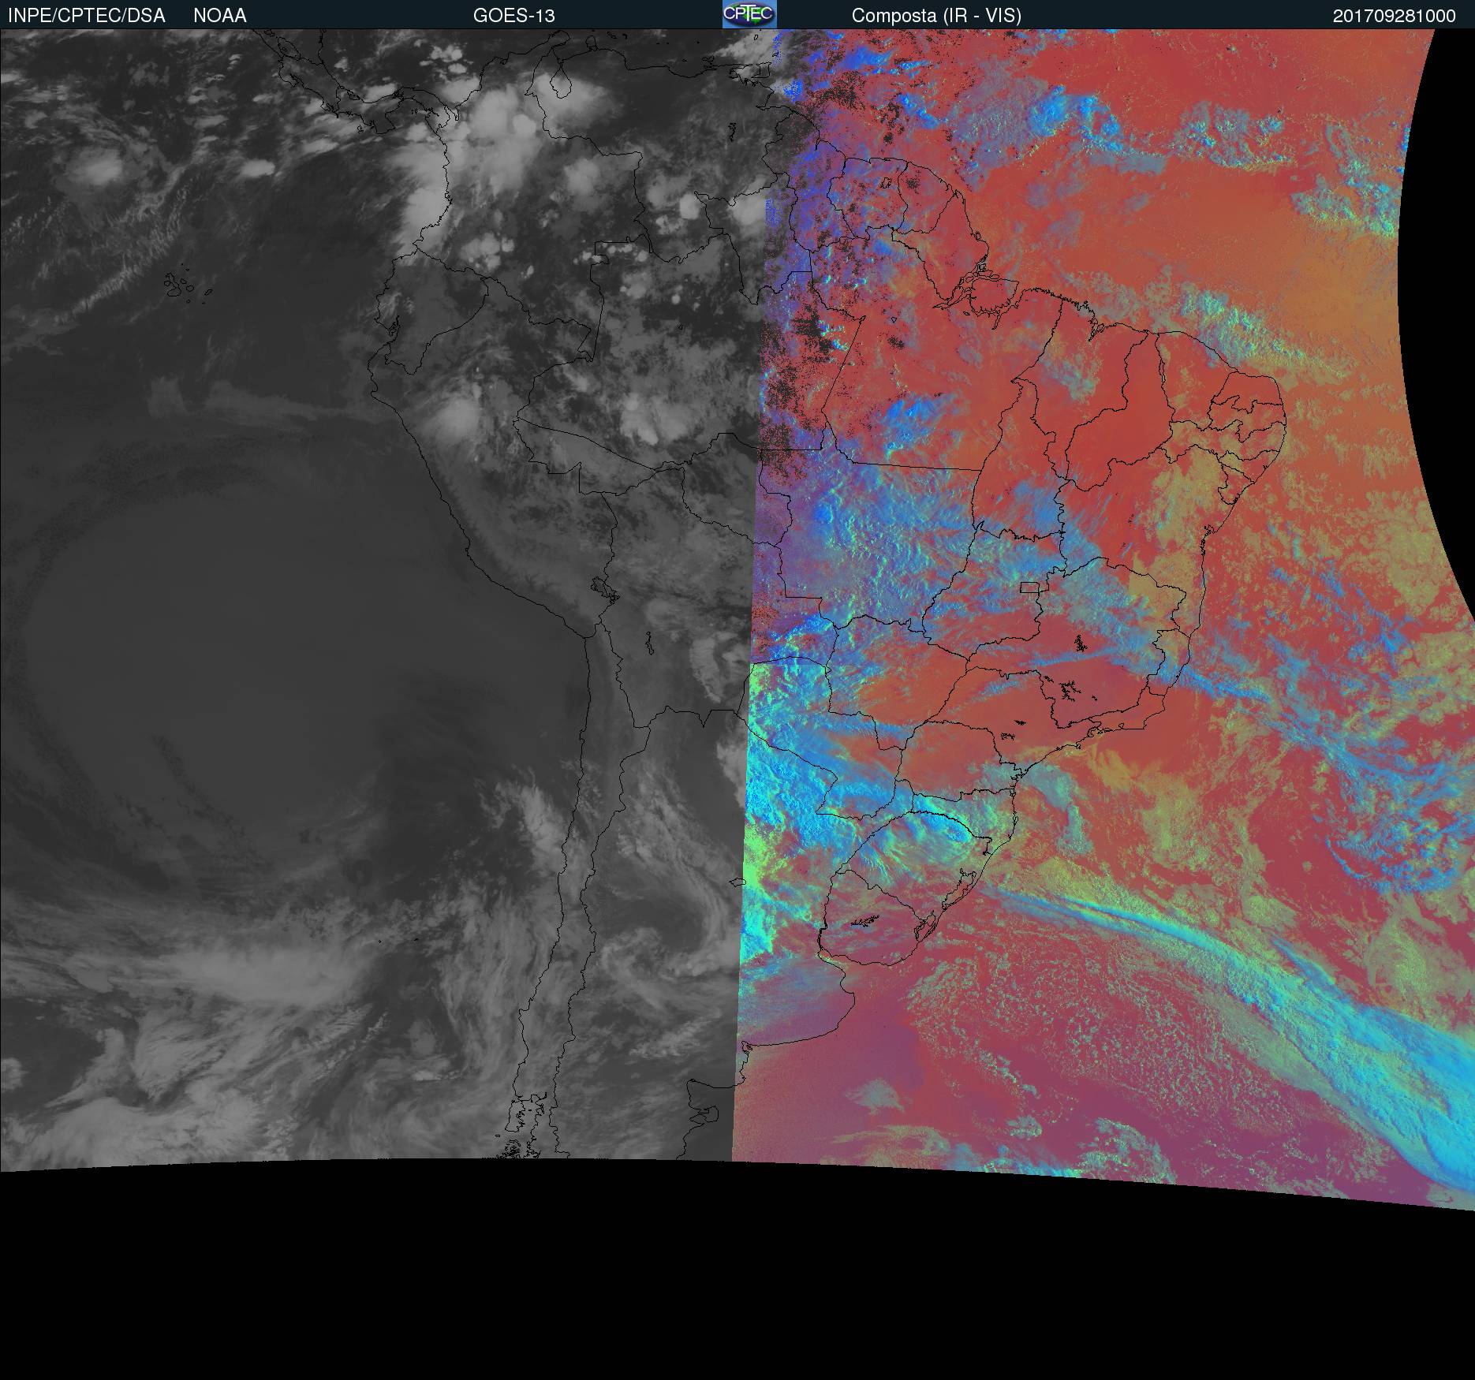Click the GOES-13 satellite label
The width and height of the screenshot is (1475, 1380).
514,16
